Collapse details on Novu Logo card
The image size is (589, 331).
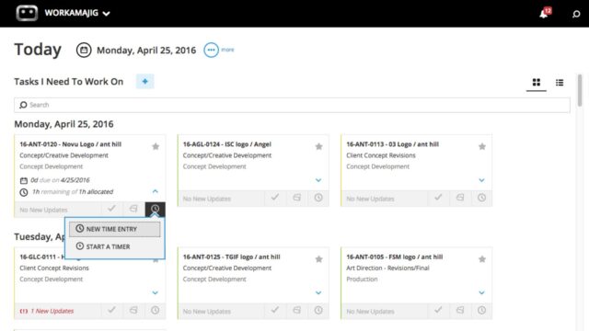tap(156, 191)
